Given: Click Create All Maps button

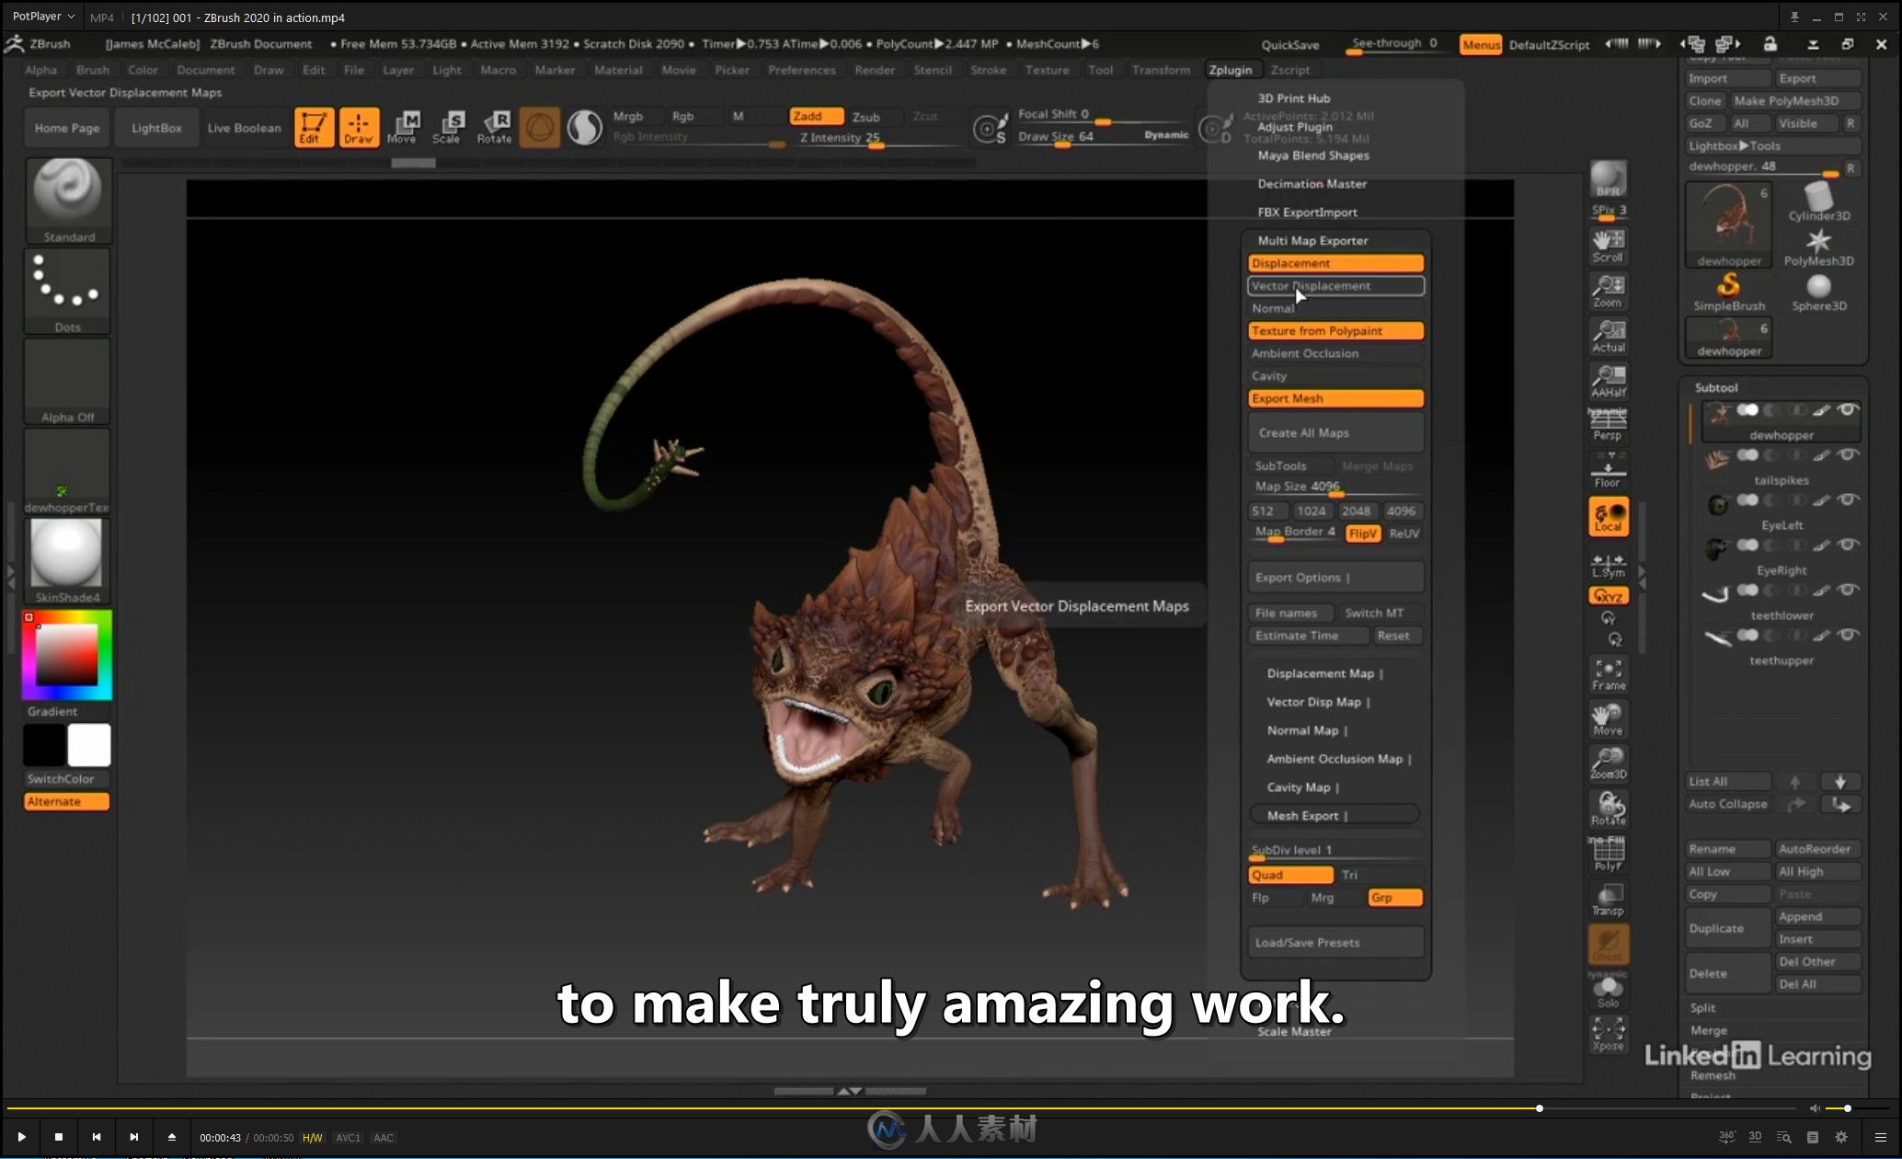Looking at the screenshot, I should (1335, 432).
